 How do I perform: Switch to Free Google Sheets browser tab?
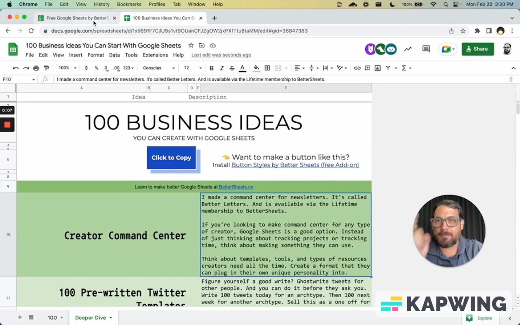tap(77, 18)
